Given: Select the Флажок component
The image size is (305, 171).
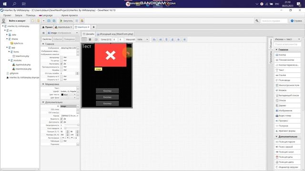Looking at the screenshot, I should 287,90.
